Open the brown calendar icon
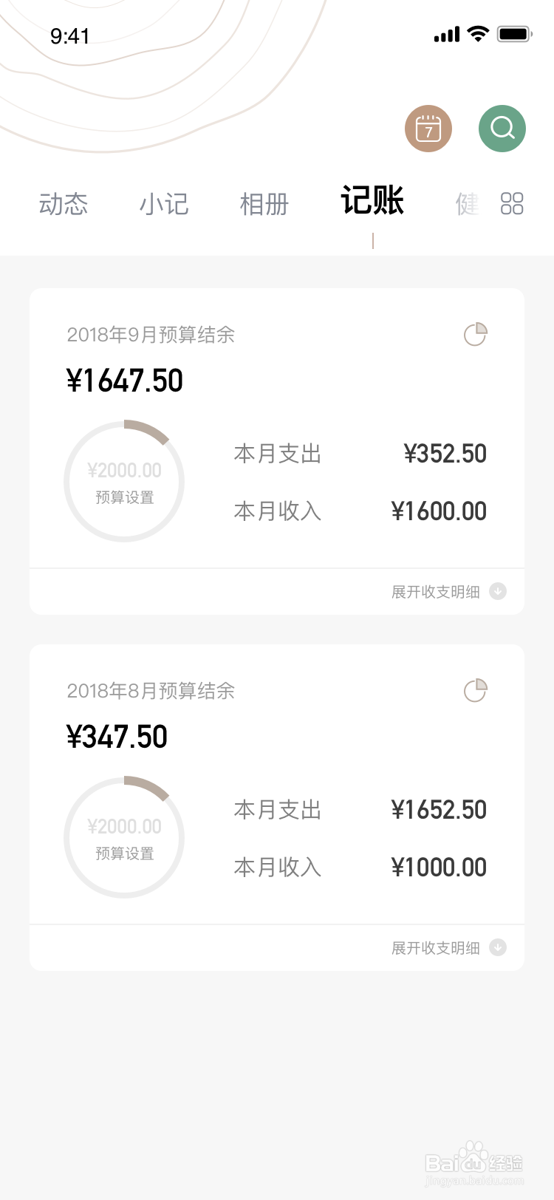554x1200 pixels. [428, 129]
